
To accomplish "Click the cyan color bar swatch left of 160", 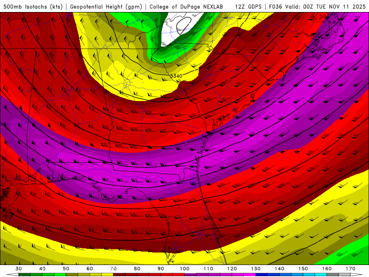I will point(321,275).
